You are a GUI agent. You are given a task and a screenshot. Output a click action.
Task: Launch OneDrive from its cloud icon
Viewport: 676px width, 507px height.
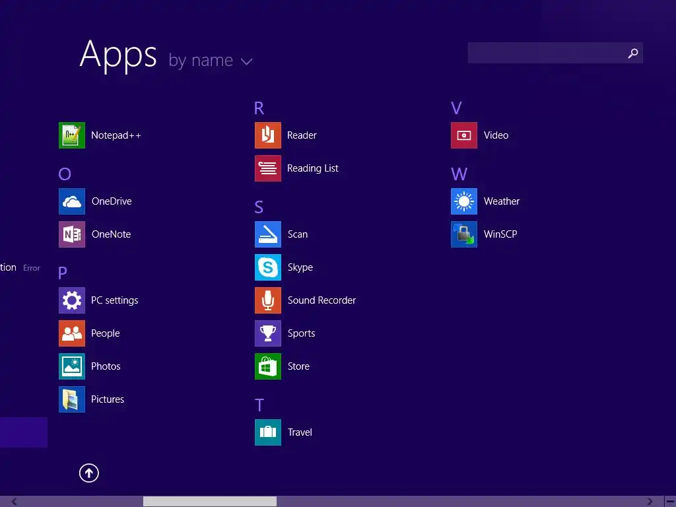71,201
